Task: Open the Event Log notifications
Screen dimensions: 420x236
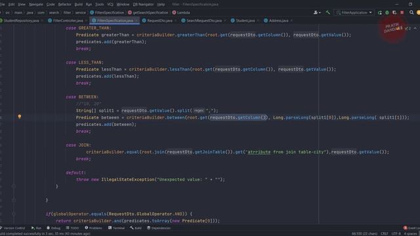Action: point(411,228)
